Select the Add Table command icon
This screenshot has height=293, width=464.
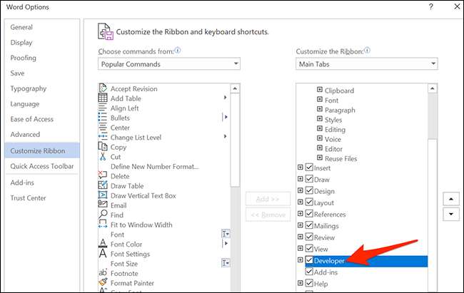(104, 98)
